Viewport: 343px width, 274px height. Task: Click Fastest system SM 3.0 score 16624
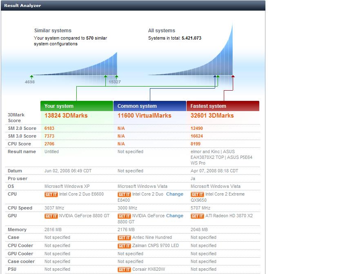pyautogui.click(x=197, y=136)
